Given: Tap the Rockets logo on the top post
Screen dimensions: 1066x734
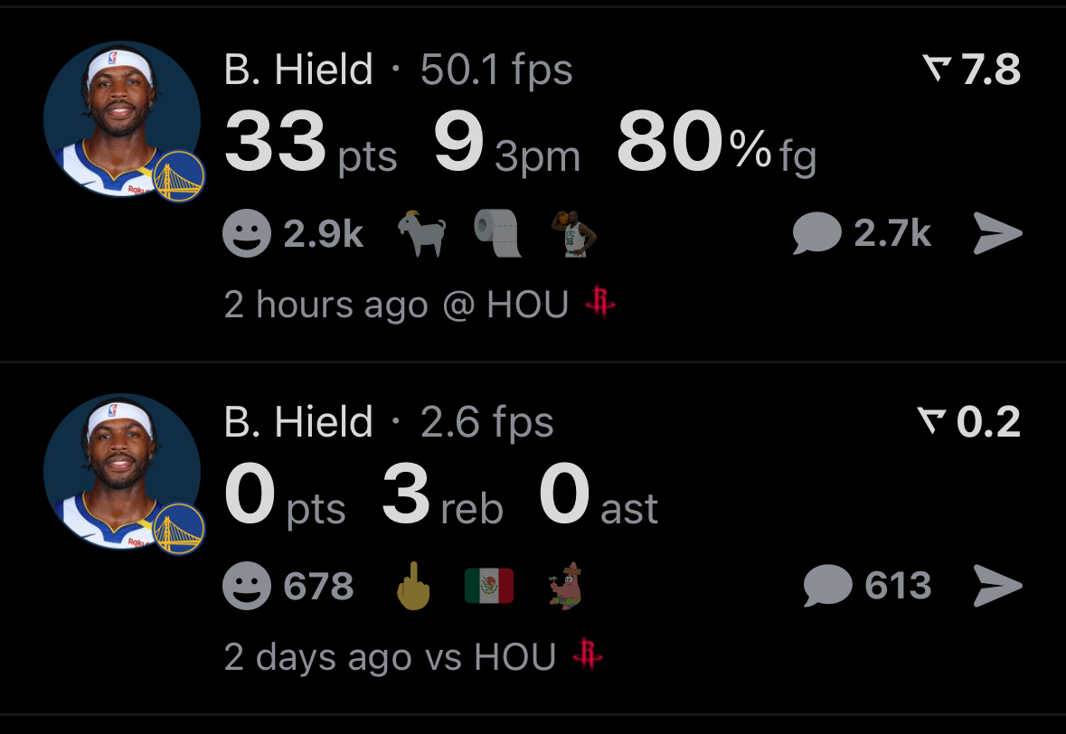Looking at the screenshot, I should point(600,303).
